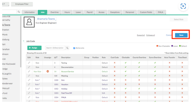Click the Clockable column header
The image size is (192, 104).
125,57
